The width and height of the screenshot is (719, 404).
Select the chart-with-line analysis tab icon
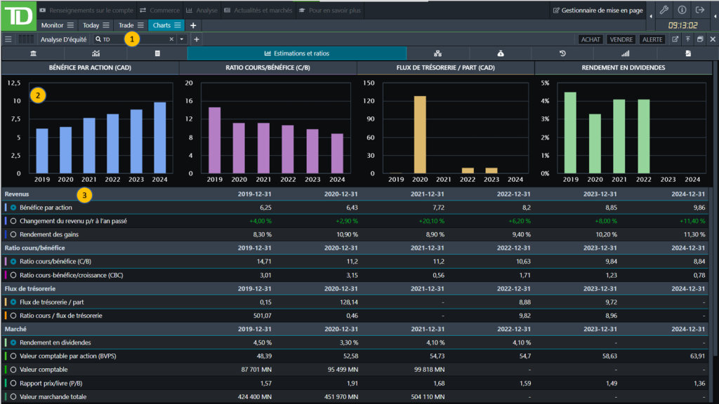coord(95,53)
